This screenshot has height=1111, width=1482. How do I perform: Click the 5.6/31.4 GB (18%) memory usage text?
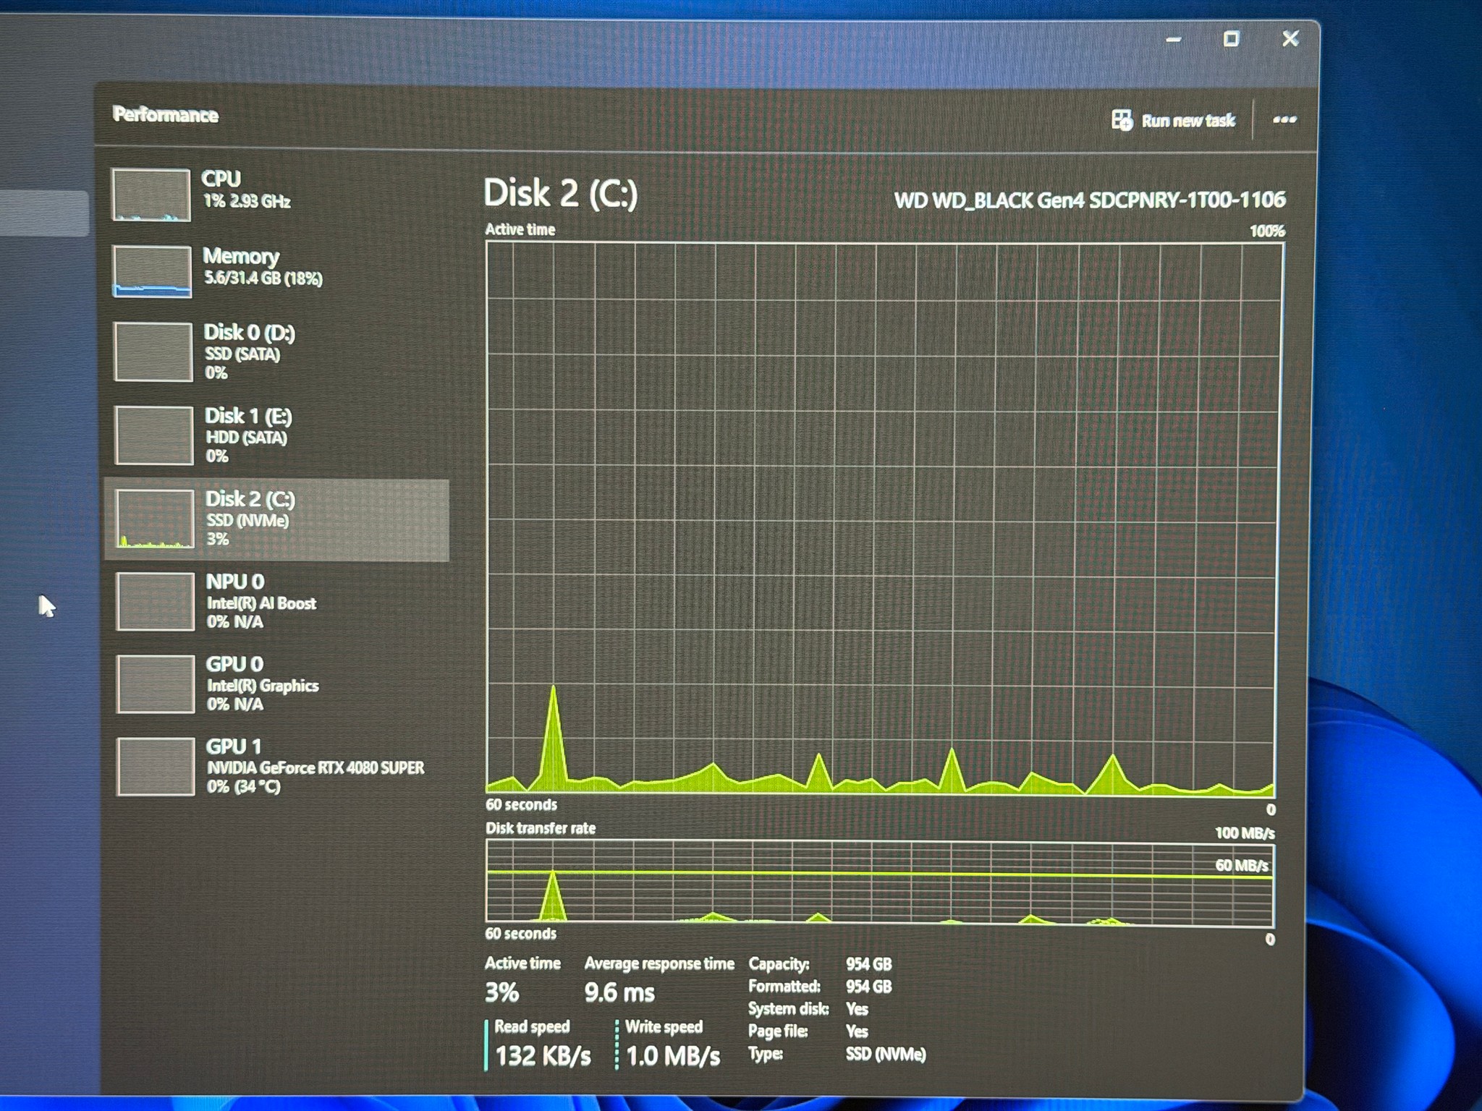click(x=263, y=278)
